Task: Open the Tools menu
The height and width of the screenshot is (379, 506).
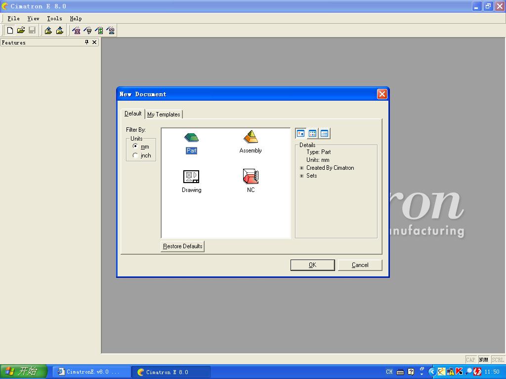Action: click(x=54, y=18)
